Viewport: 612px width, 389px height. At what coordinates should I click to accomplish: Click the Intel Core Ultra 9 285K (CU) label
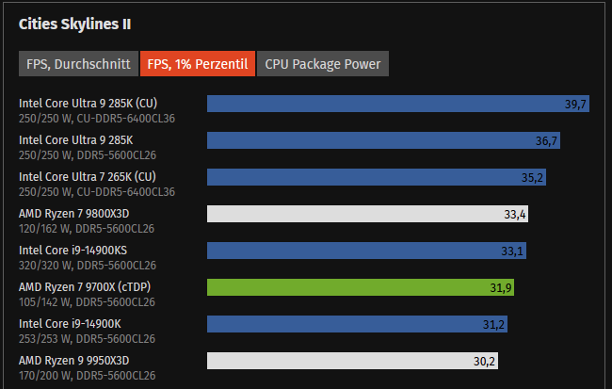click(x=89, y=103)
